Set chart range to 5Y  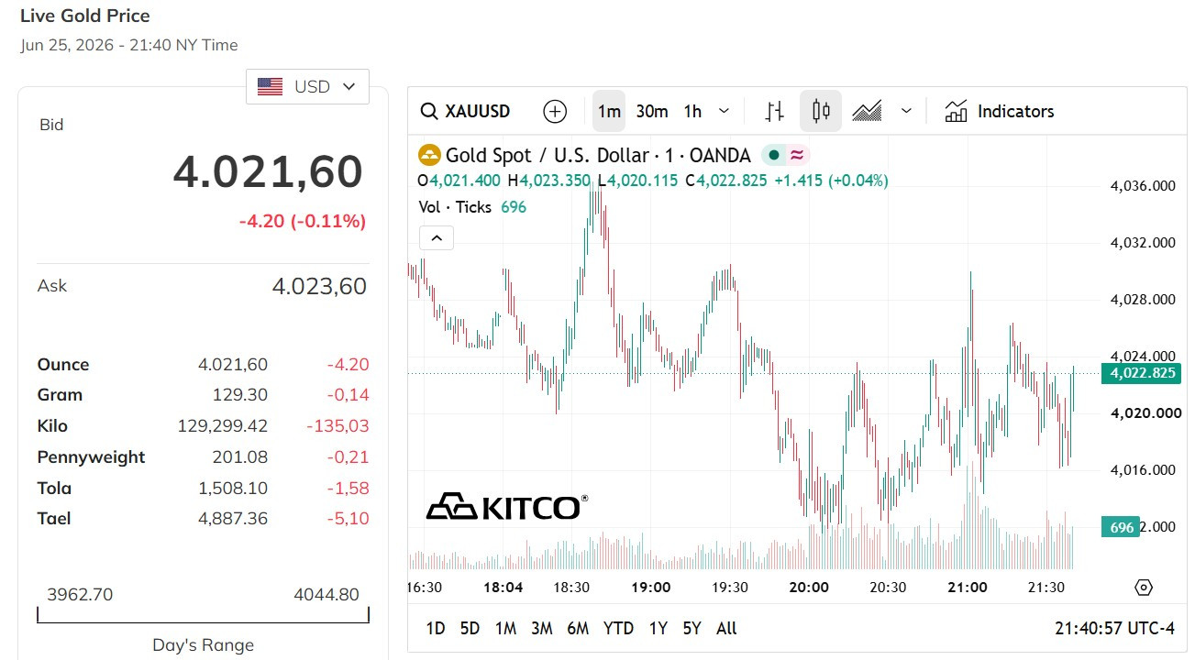(692, 628)
